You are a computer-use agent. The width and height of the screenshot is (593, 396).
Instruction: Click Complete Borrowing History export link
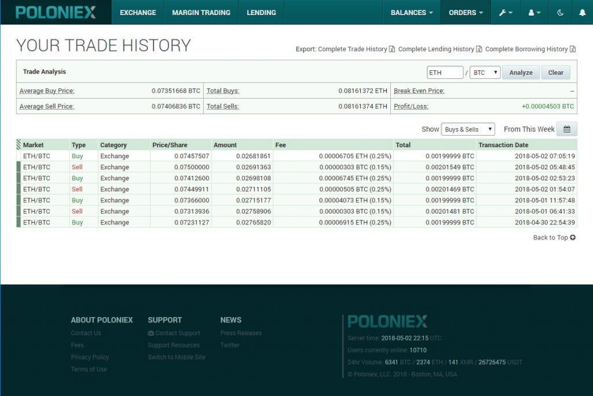526,49
